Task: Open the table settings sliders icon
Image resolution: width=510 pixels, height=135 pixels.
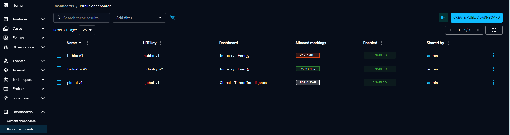Action: [494, 30]
